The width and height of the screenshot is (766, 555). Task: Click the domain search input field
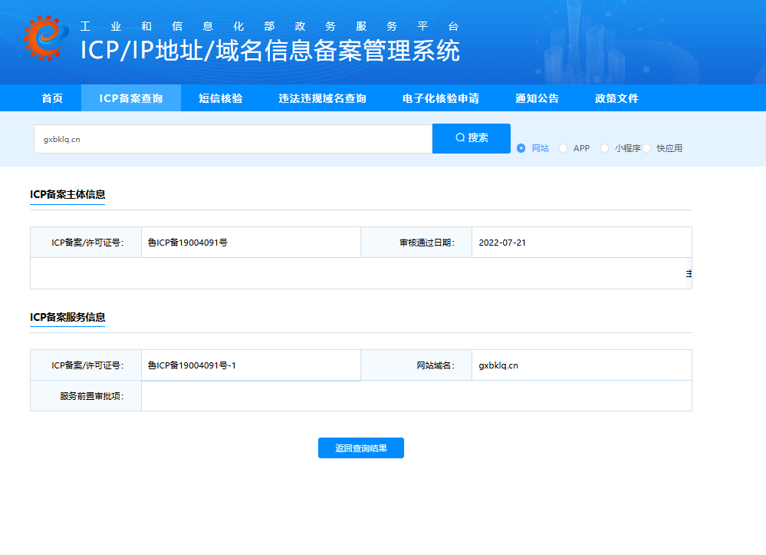pos(233,139)
